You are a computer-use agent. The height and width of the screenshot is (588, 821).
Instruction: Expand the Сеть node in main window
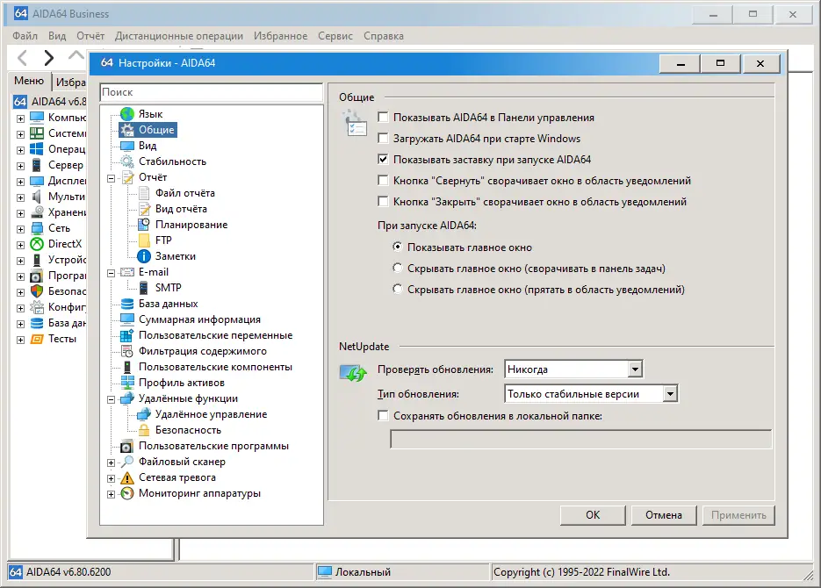coord(20,229)
